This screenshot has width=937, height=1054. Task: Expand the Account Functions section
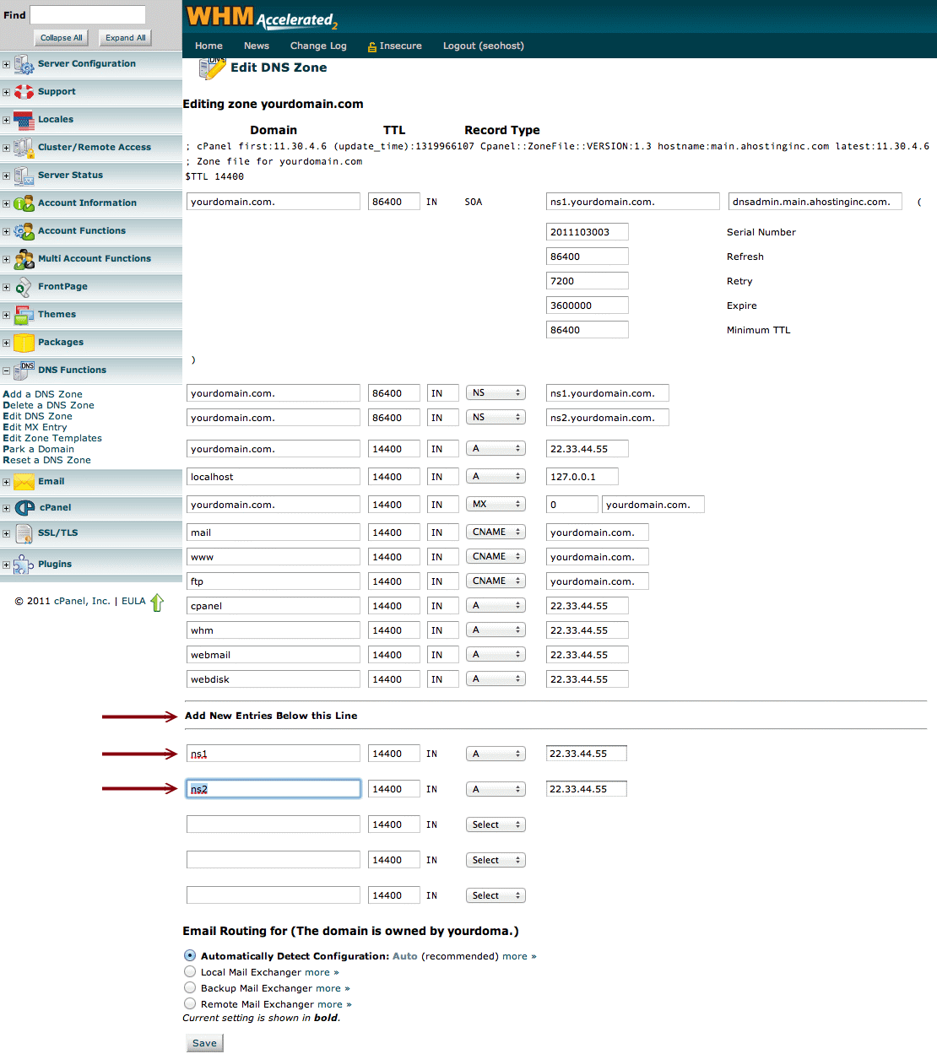[x=6, y=231]
